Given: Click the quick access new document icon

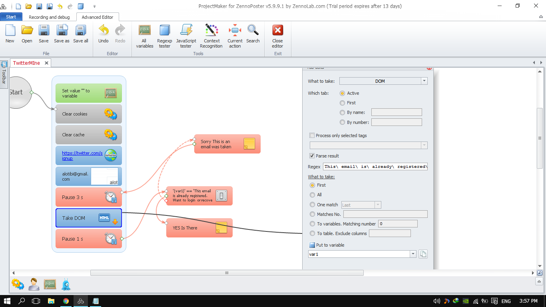Looking at the screenshot, I should tap(18, 6).
